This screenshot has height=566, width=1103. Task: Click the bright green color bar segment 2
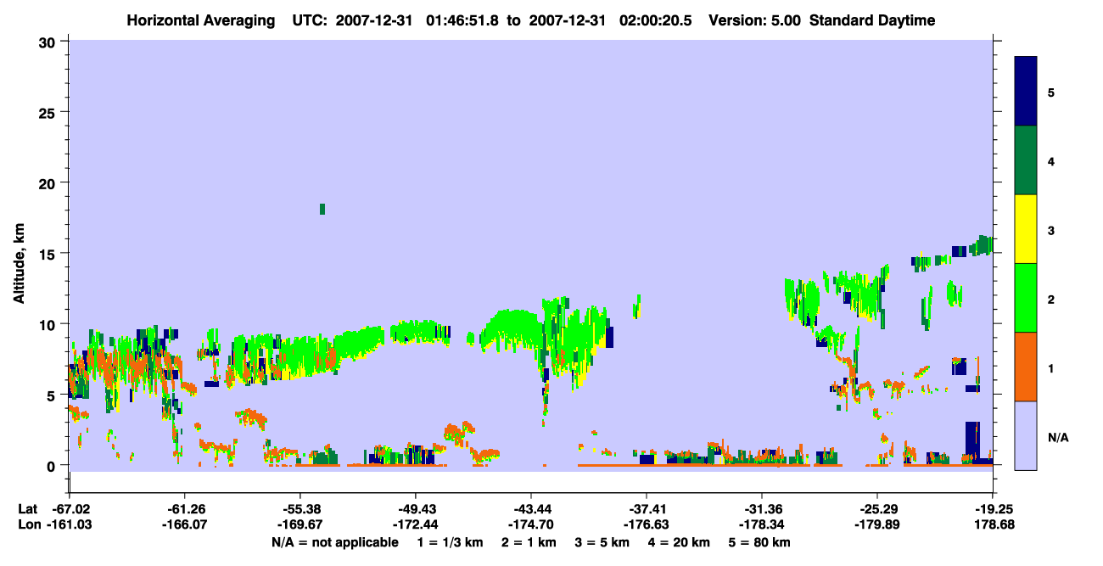tap(1026, 298)
